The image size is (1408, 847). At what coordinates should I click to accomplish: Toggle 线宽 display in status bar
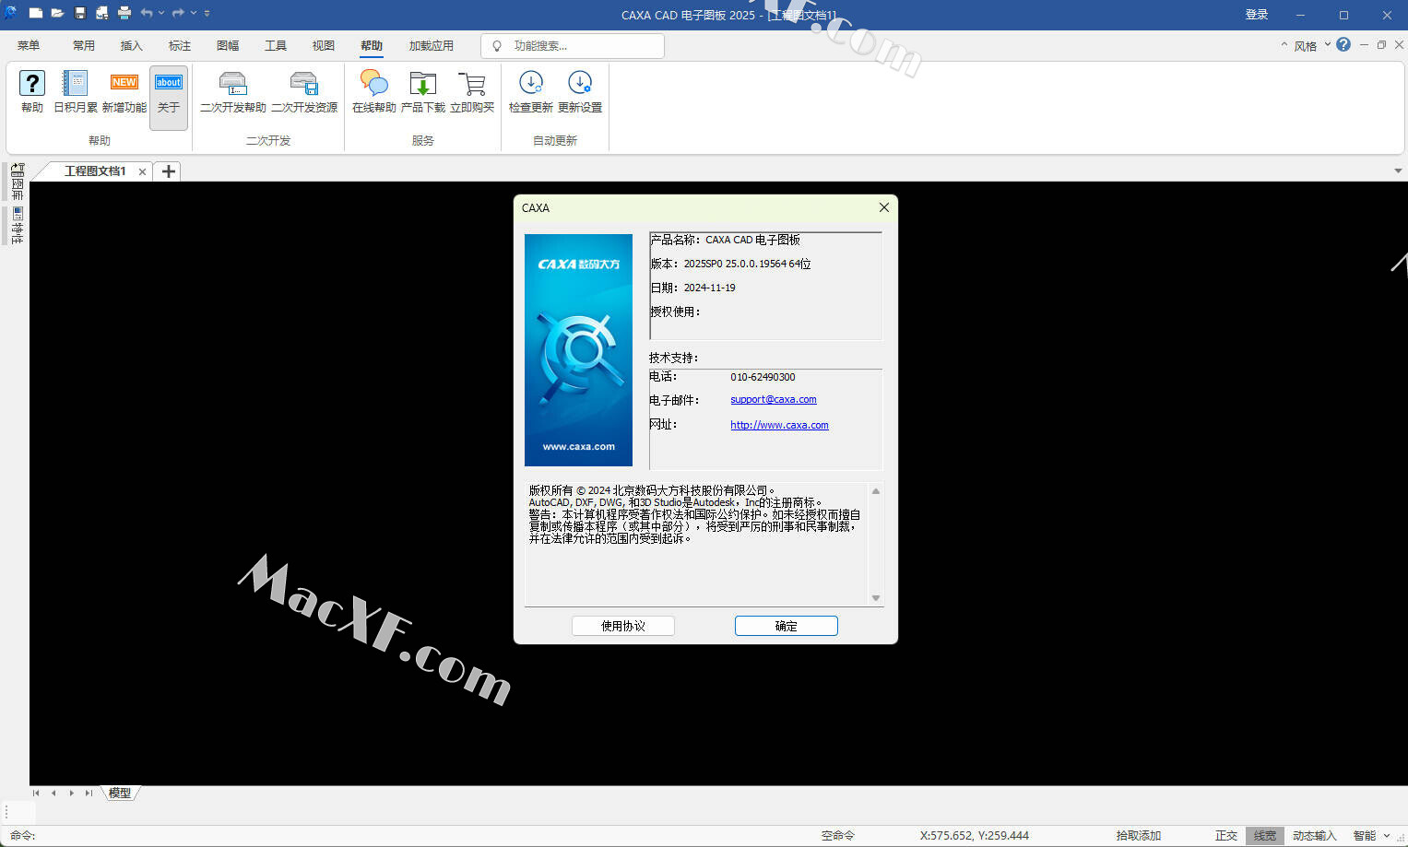click(1265, 836)
